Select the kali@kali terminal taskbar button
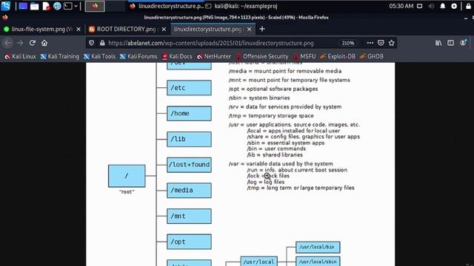474x266 pixels. 241,6
